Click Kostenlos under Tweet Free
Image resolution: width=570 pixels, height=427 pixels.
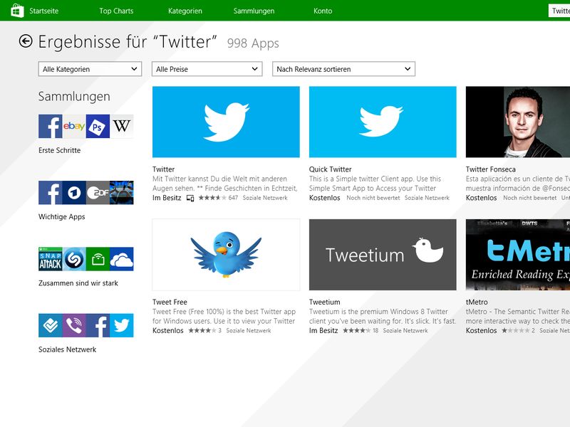168,331
